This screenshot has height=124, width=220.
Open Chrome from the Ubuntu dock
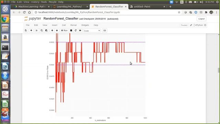coord(5,19)
